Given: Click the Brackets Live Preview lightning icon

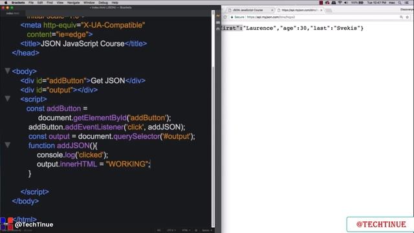Looking at the screenshot, I should pyautogui.click(x=218, y=16).
